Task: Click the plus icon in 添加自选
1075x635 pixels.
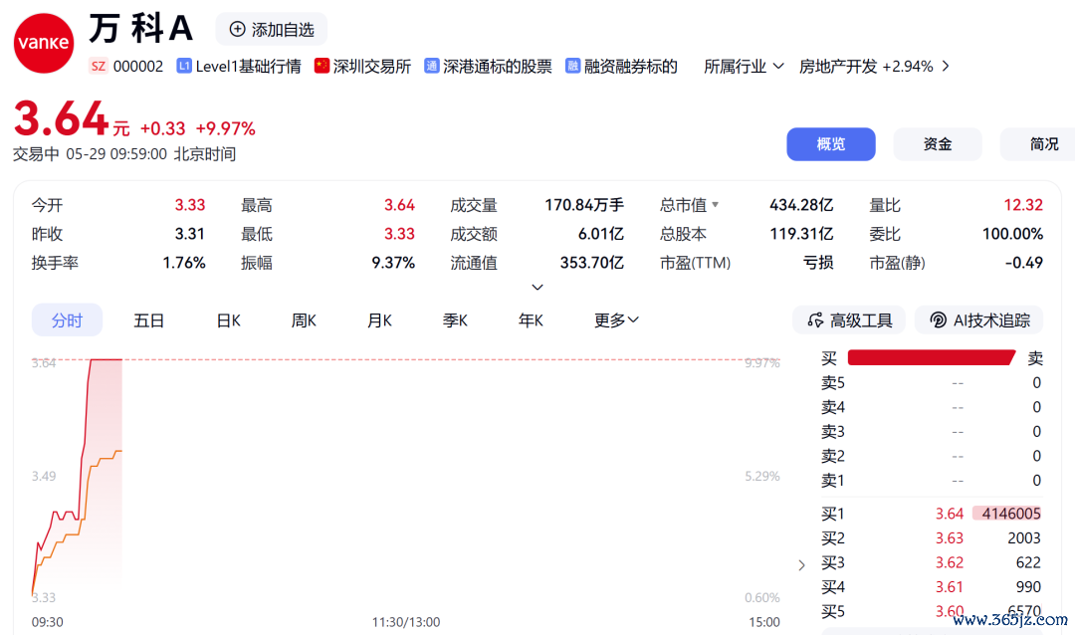Action: point(237,29)
